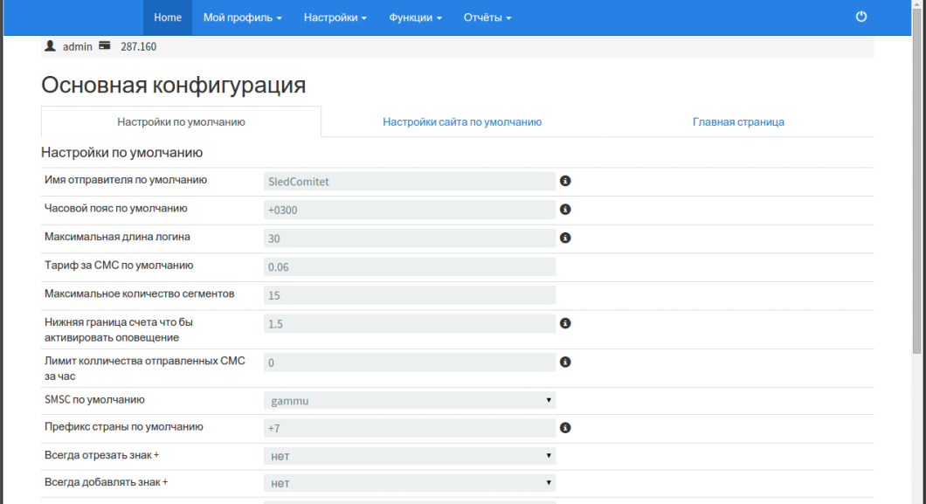Click the power logout icon

(x=861, y=17)
